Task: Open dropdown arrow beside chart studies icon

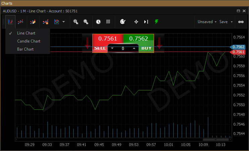Action: [63, 22]
